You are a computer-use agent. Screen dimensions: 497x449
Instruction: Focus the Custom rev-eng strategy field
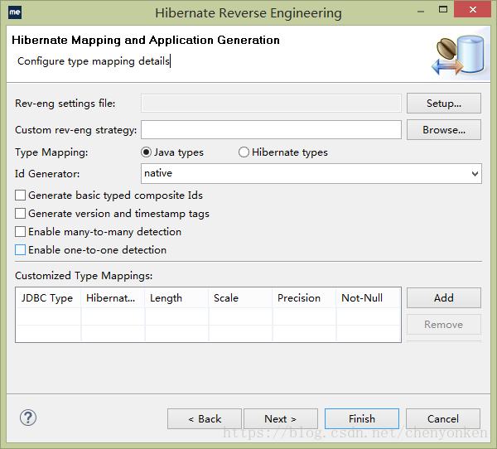[x=271, y=130]
